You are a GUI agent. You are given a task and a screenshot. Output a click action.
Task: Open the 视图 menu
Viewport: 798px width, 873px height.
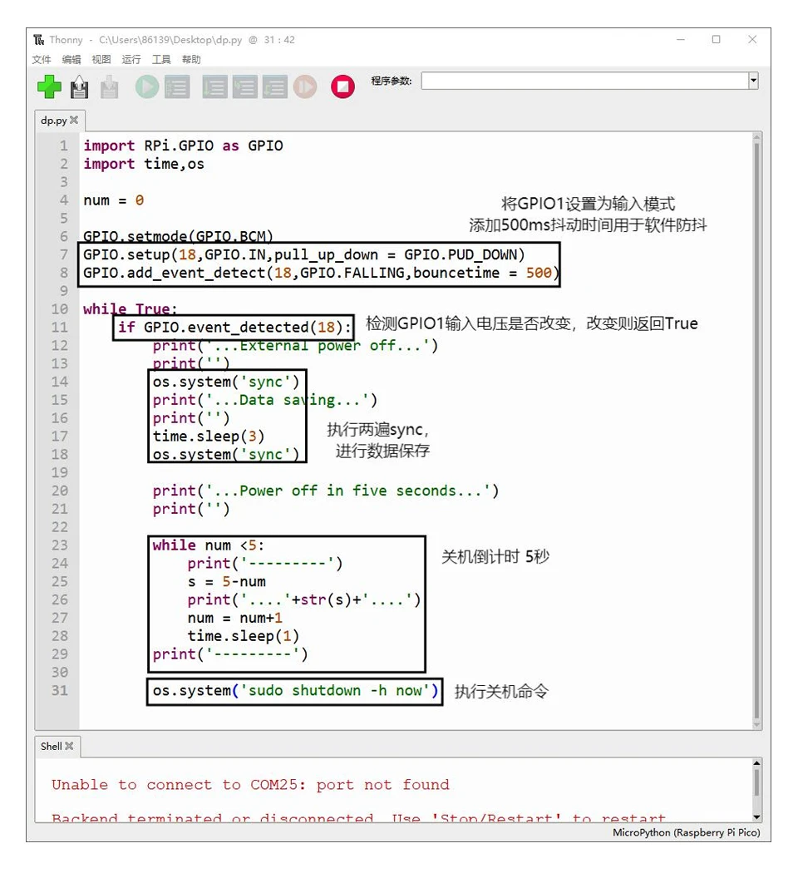tap(101, 60)
